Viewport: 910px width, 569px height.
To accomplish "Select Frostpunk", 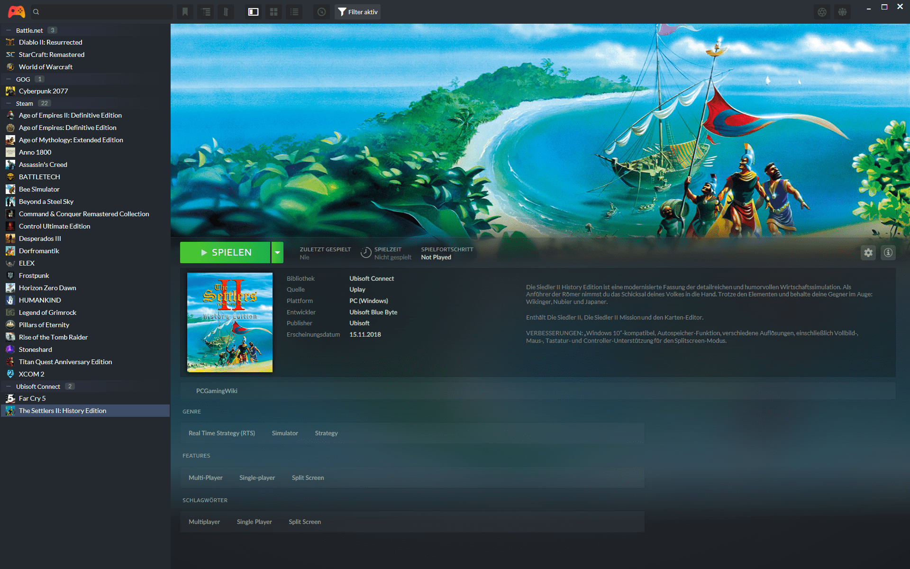I will (85, 275).
